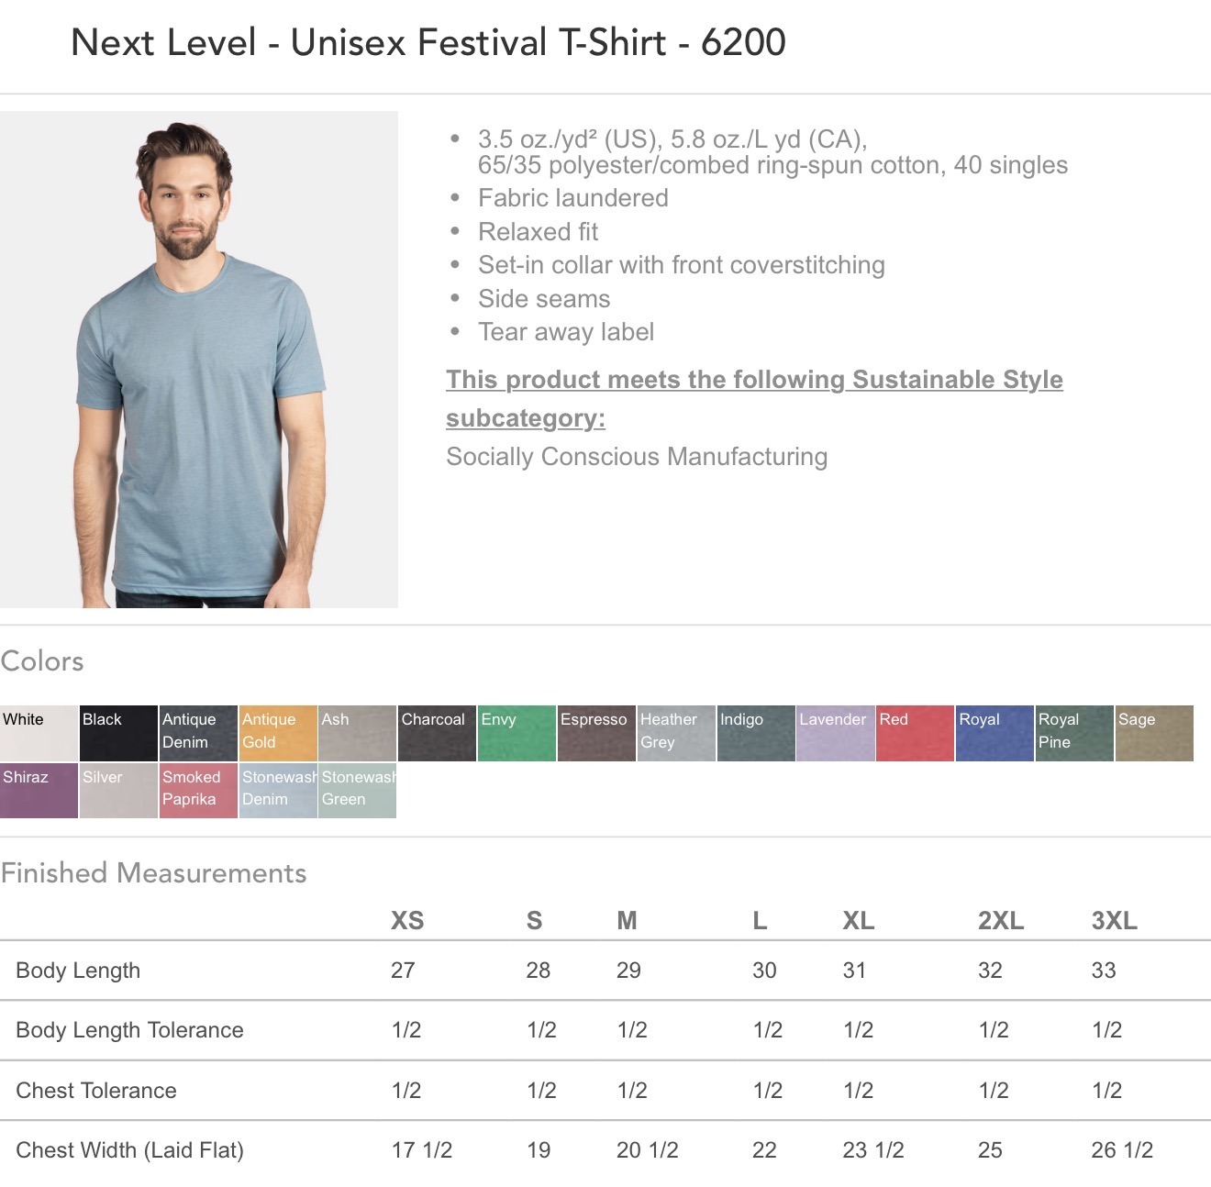Select the Sage color swatch
This screenshot has width=1211, height=1187.
click(1155, 733)
